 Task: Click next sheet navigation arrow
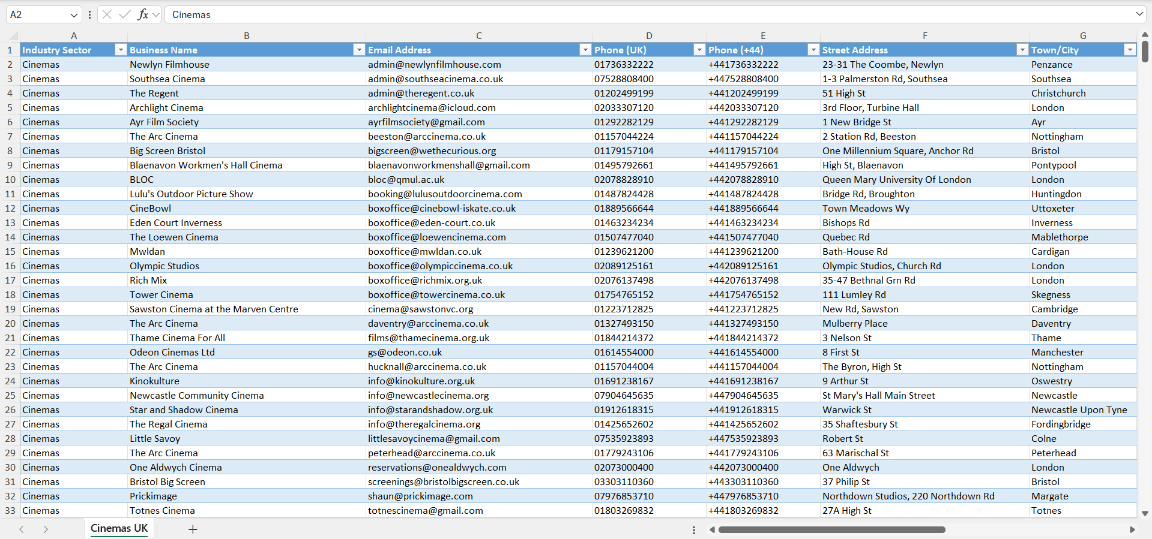[46, 529]
